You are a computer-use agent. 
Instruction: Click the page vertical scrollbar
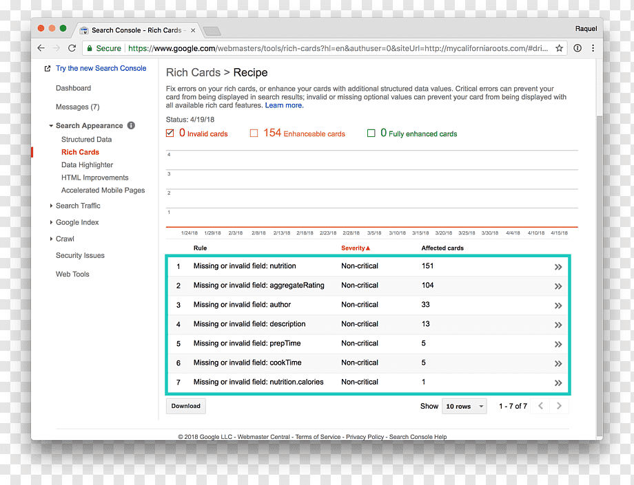pos(600,274)
